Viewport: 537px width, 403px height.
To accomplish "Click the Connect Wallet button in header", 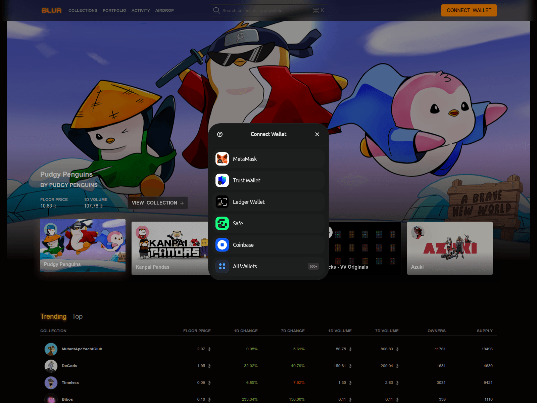I will [x=469, y=10].
